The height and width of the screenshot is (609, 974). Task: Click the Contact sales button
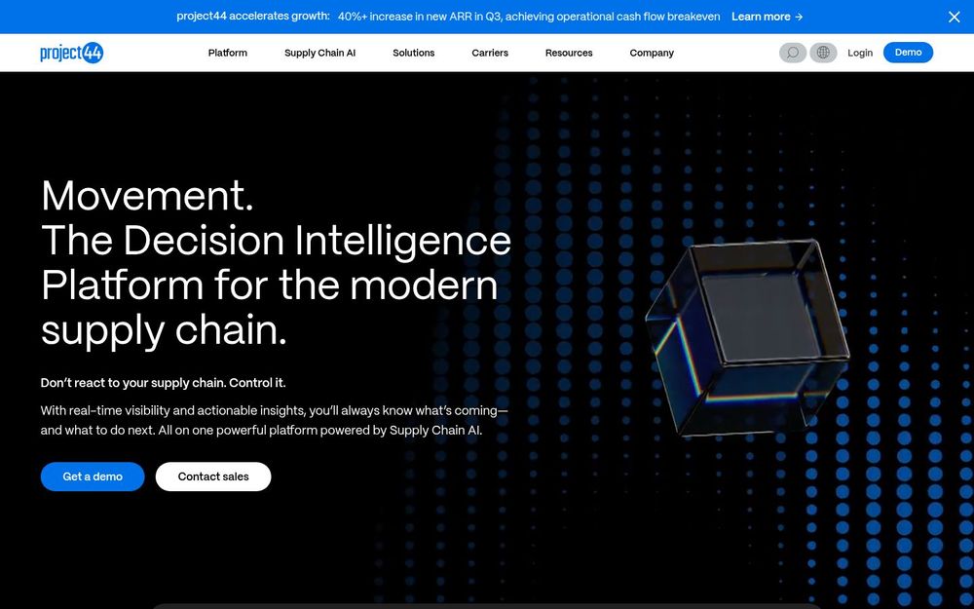[213, 476]
